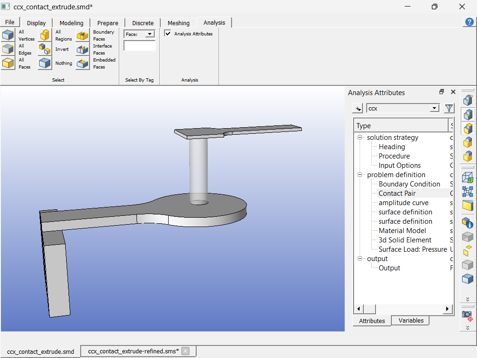Switch to the Variables tab

click(x=411, y=321)
